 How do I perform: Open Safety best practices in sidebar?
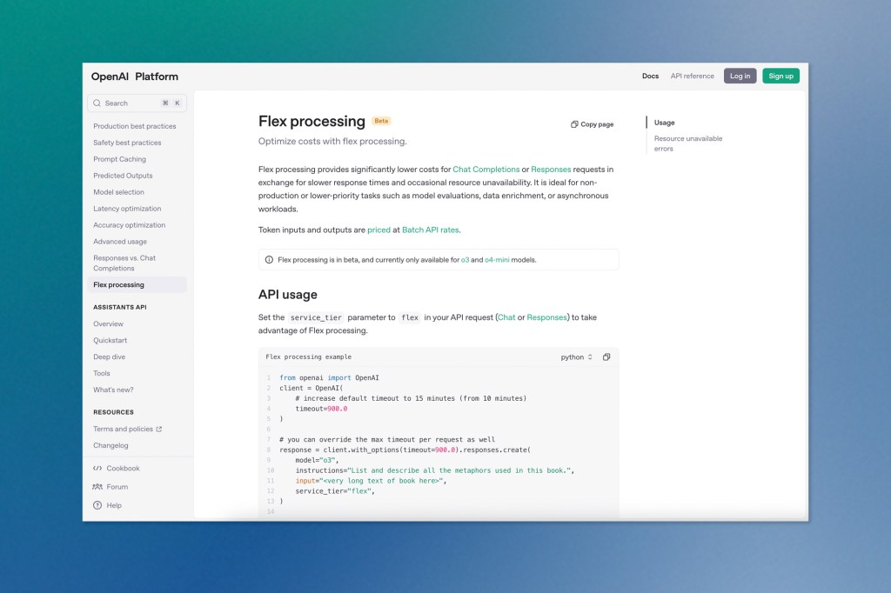[x=127, y=143]
